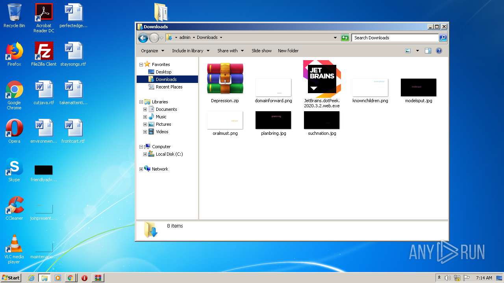Screen dimensions: 504x283
Task: Click the Search Downloads field
Action: [x=395, y=38]
